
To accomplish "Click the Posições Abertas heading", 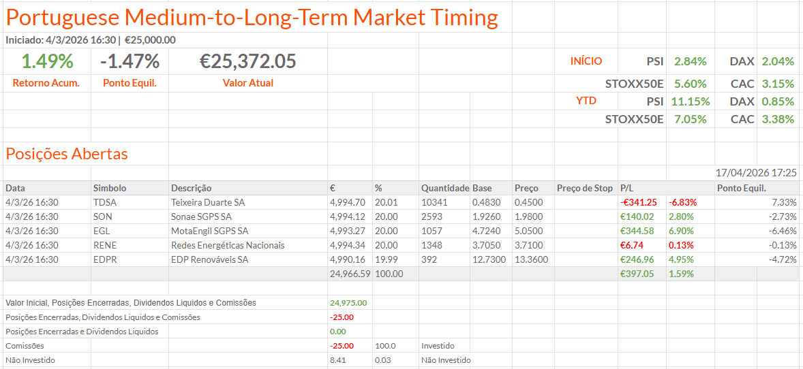I will pos(67,154).
